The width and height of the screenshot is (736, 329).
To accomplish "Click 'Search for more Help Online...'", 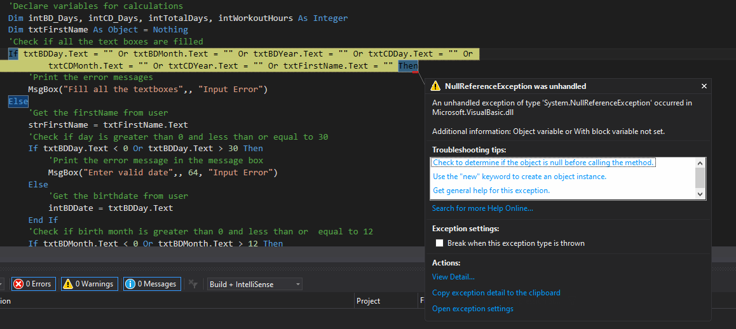I will pyautogui.click(x=482, y=208).
